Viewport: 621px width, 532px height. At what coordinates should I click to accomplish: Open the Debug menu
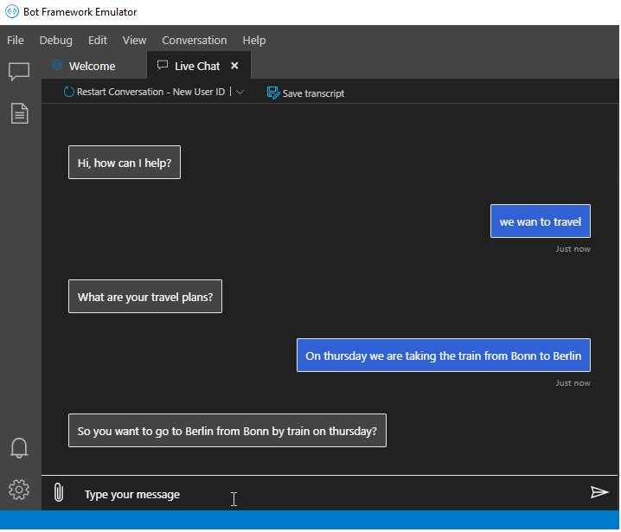click(56, 41)
